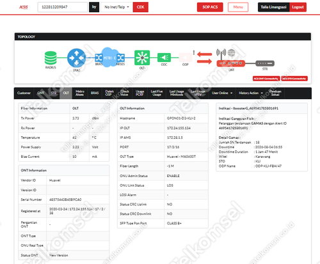The height and width of the screenshot is (264, 320).
Task: Open the Usage PCRF tab
Action: (140, 93)
